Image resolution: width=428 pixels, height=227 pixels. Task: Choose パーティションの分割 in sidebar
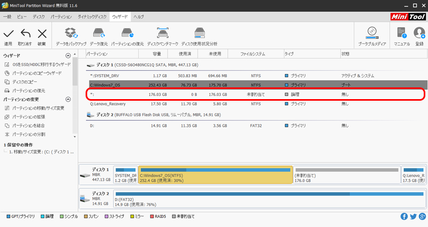click(25, 134)
